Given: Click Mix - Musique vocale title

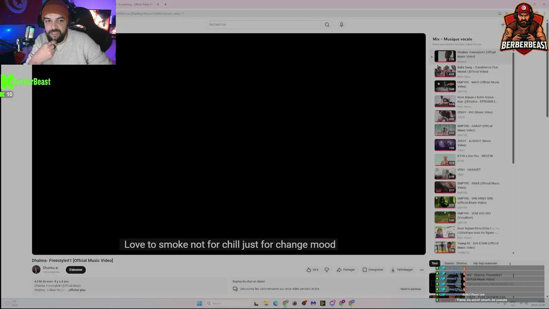Looking at the screenshot, I should [x=452, y=39].
